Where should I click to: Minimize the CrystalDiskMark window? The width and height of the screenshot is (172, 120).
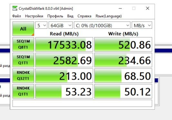coord(120,8)
